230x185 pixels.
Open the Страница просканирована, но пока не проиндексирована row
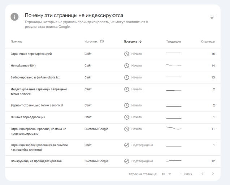(x=113, y=132)
